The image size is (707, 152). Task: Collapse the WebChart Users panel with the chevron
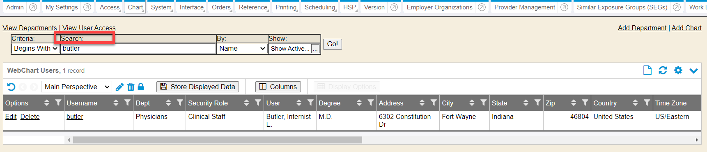[694, 71]
